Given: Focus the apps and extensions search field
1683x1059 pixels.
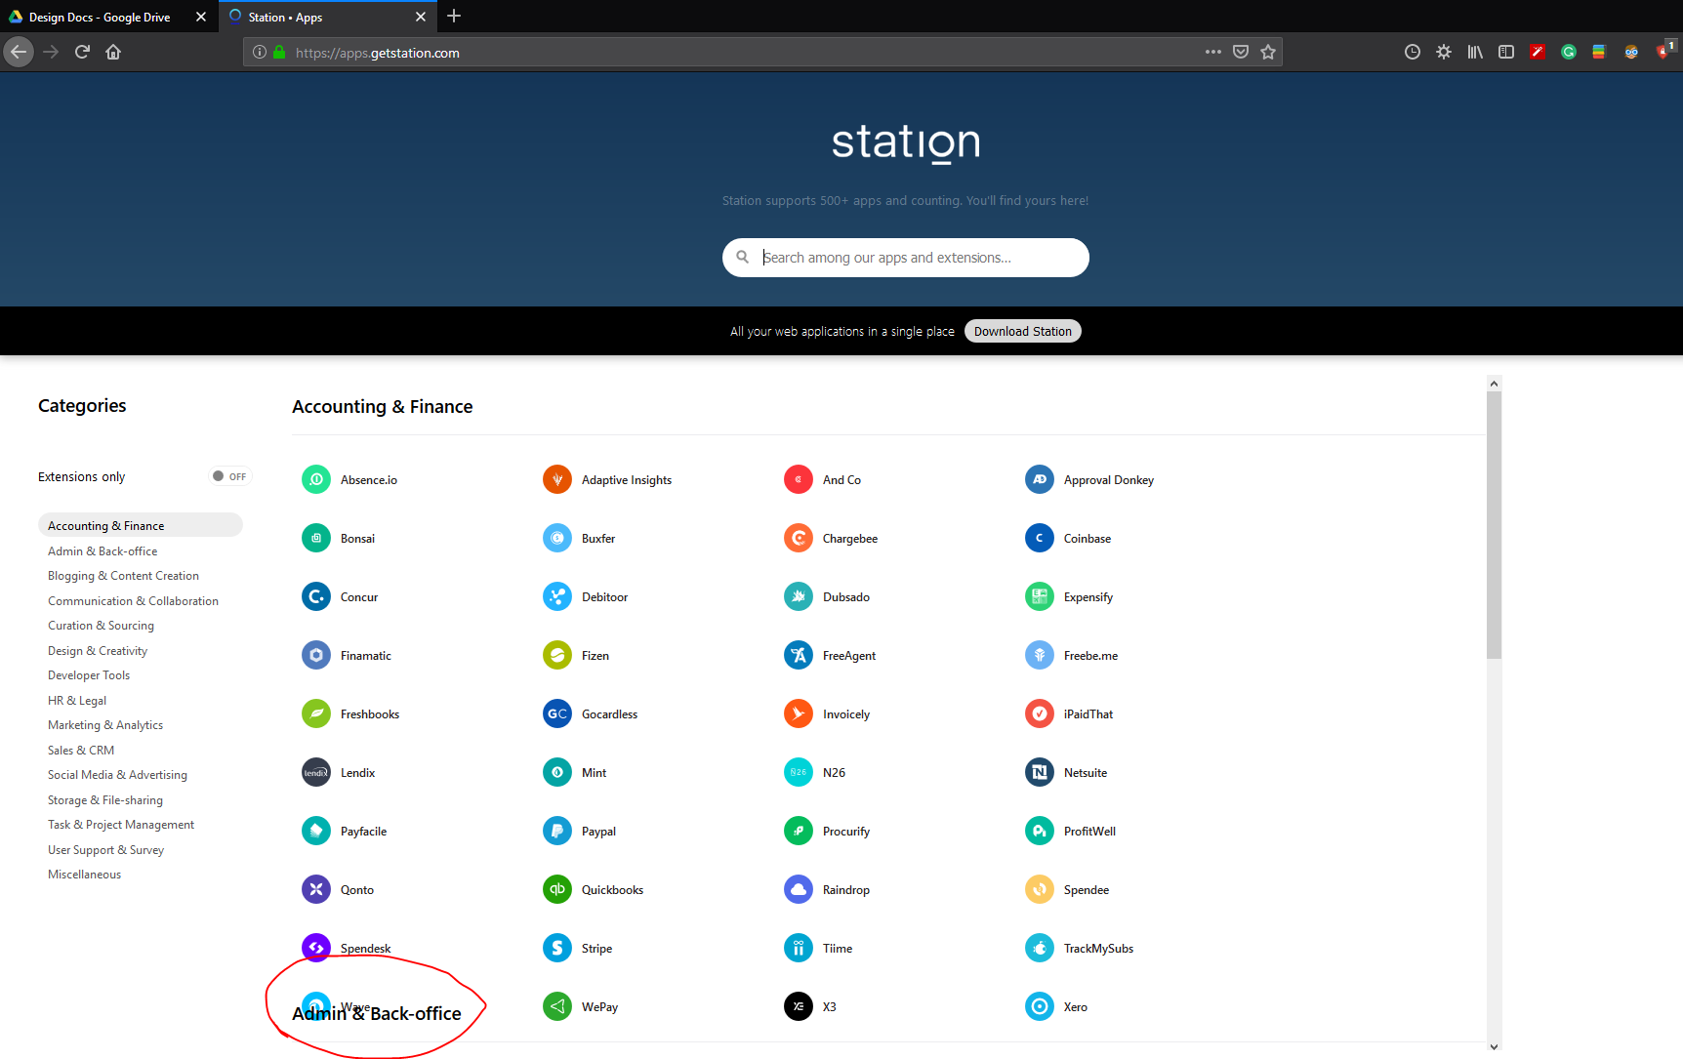Looking at the screenshot, I should (918, 258).
